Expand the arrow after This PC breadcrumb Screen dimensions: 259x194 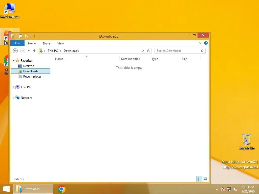pyautogui.click(x=61, y=51)
